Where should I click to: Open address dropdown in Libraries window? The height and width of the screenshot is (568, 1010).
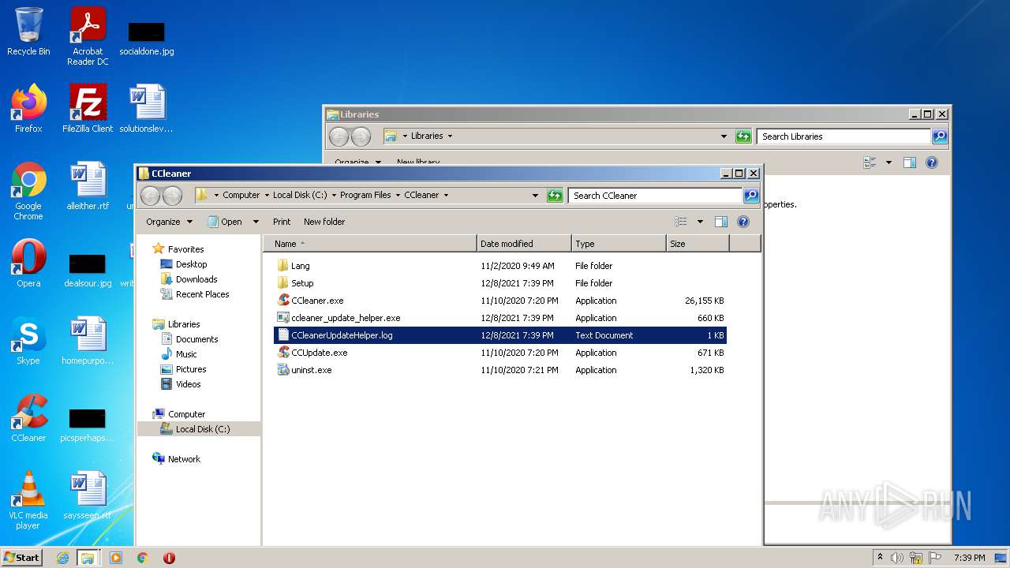(724, 136)
